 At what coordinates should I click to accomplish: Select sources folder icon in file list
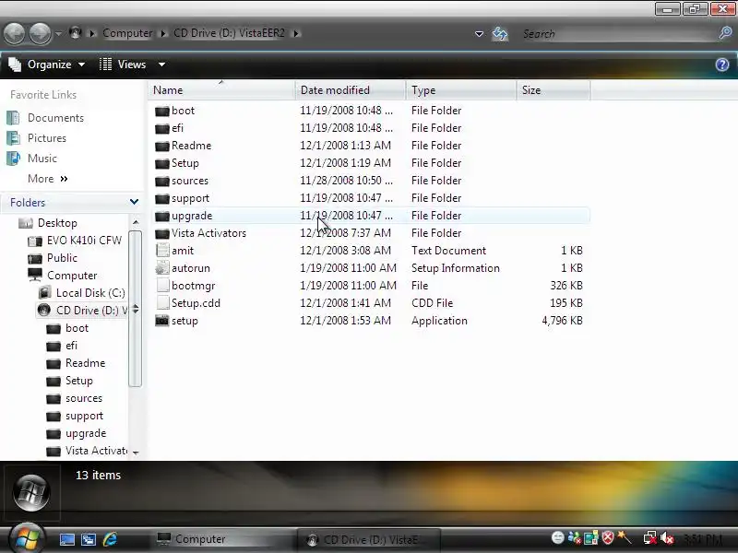[162, 181]
